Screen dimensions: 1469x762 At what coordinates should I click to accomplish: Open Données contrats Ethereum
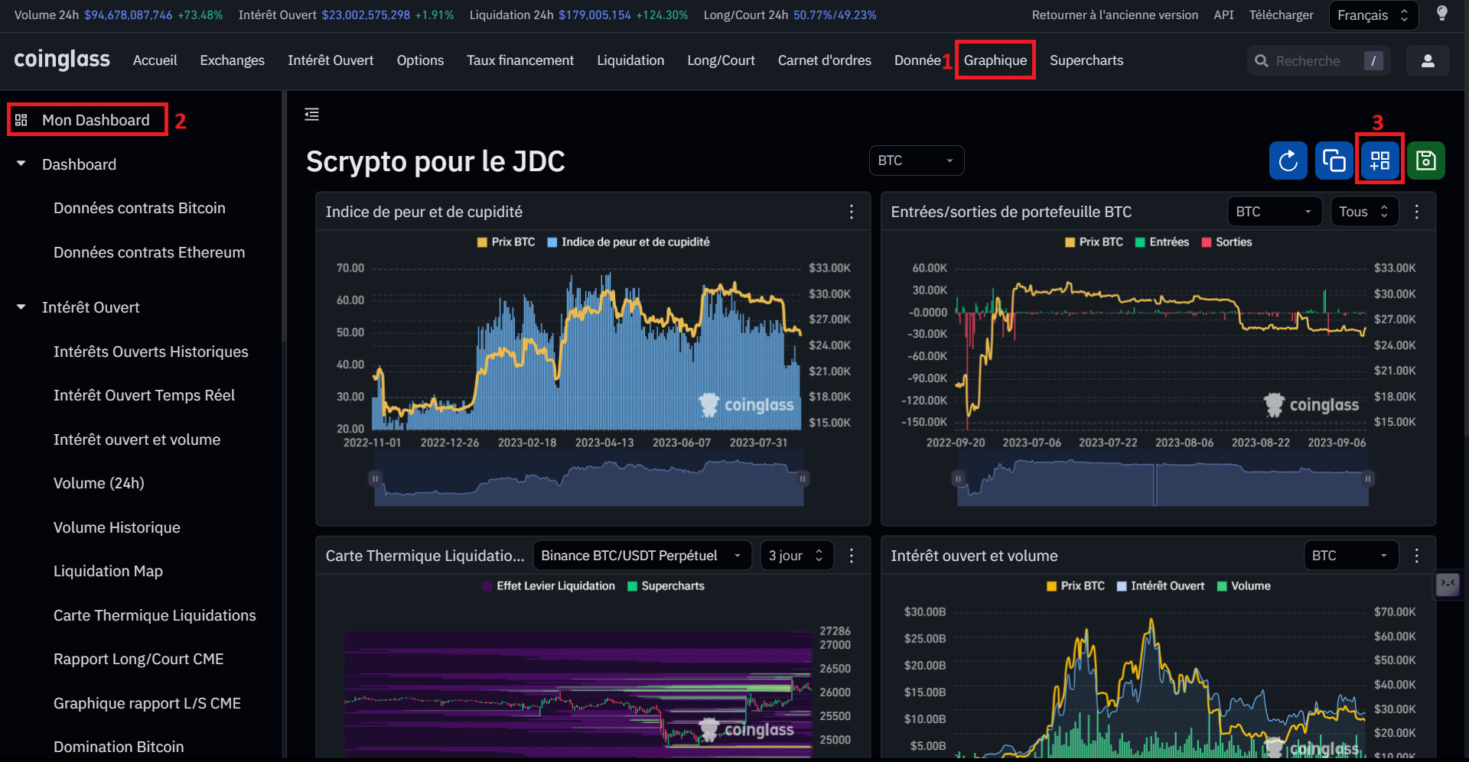[149, 252]
